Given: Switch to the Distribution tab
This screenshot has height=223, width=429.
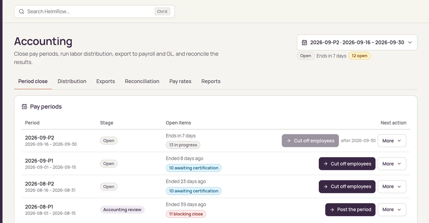Looking at the screenshot, I should 72,81.
